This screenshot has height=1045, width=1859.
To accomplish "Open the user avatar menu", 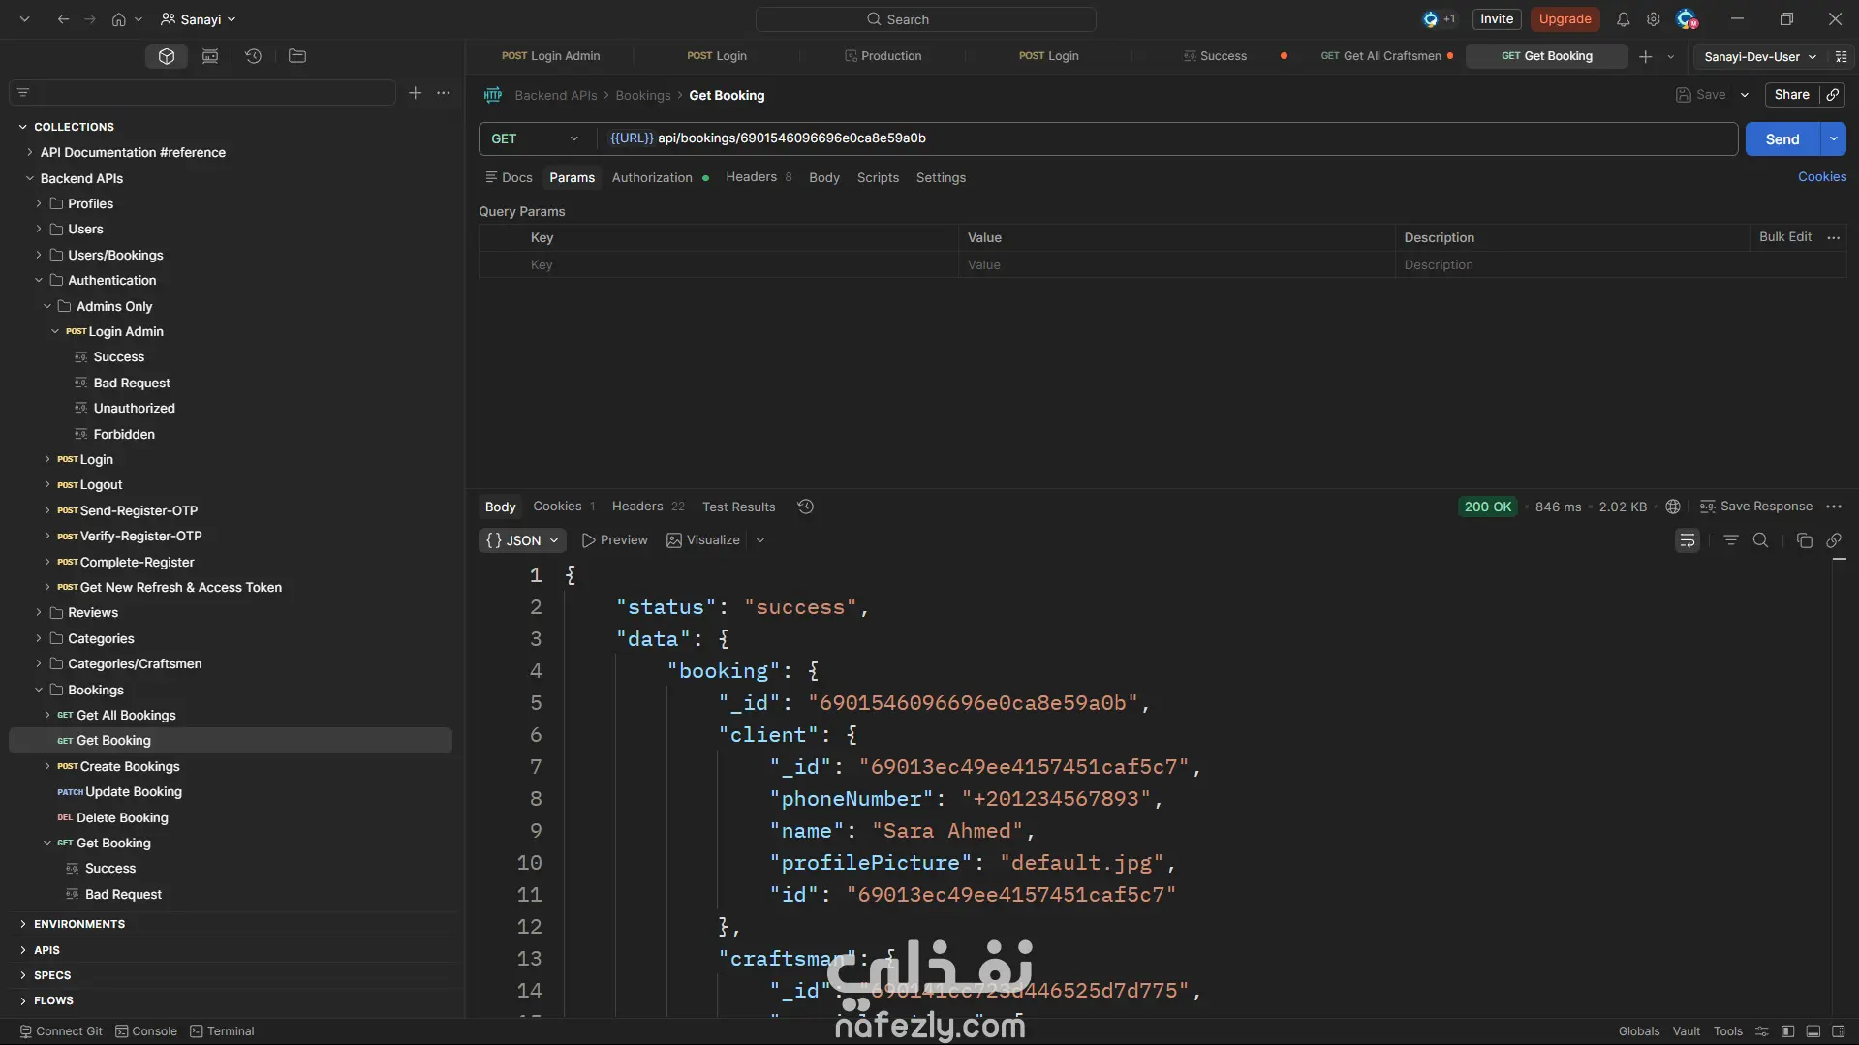I will tap(1687, 19).
